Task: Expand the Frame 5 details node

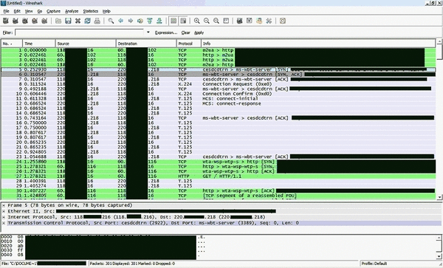Action: coord(4,205)
